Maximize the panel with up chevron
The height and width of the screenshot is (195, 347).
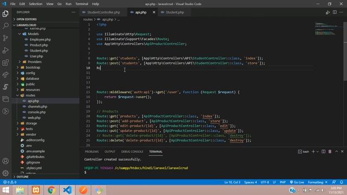(x=336, y=152)
